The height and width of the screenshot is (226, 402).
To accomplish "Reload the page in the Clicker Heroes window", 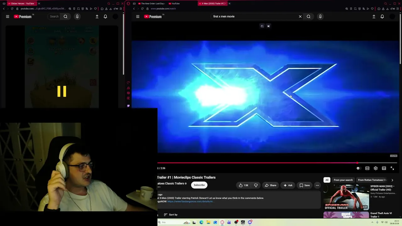I will pyautogui.click(x=12, y=9).
